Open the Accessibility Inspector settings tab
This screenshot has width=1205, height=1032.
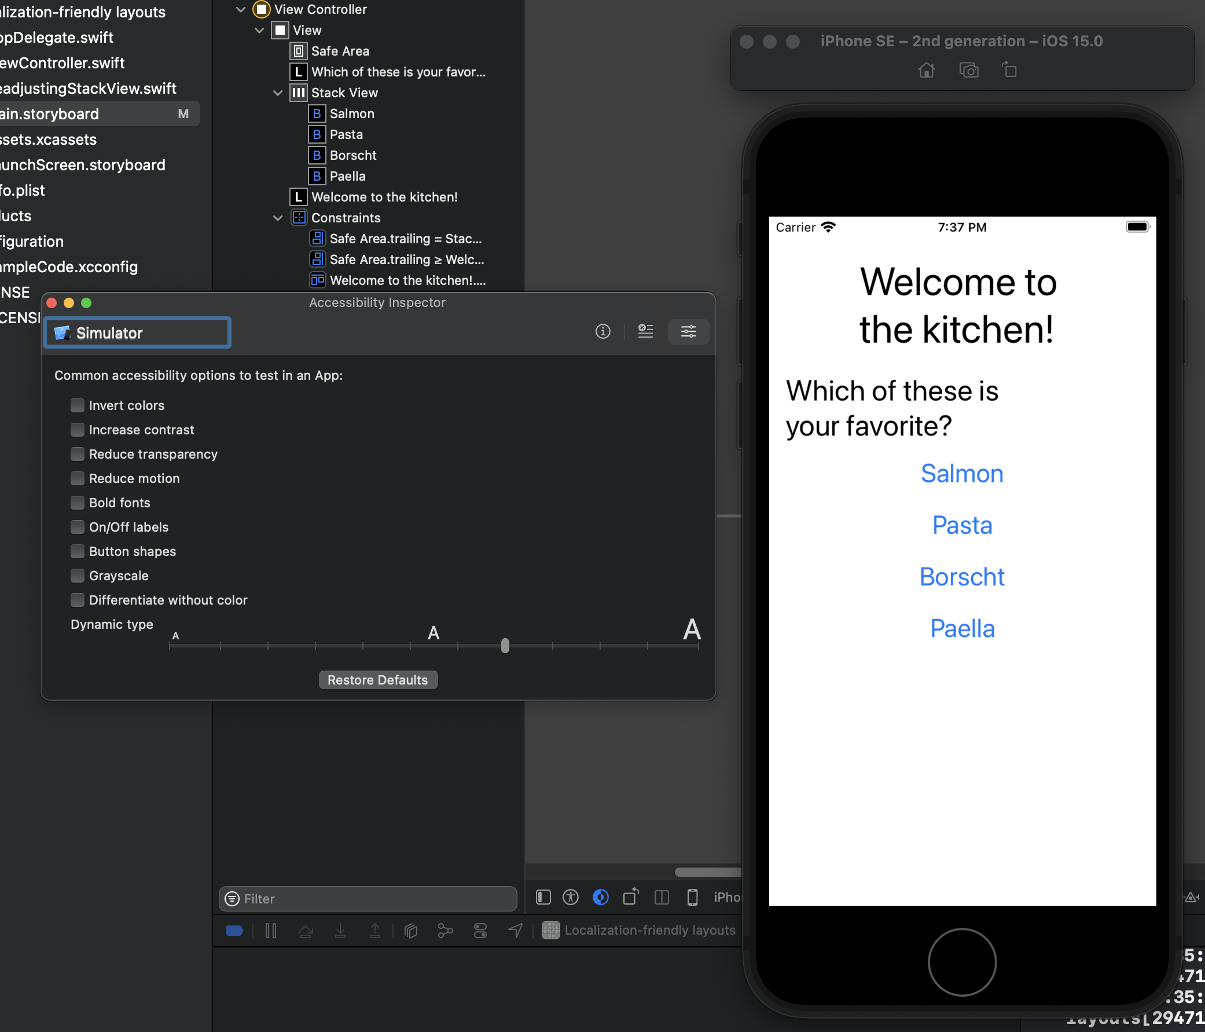click(x=688, y=332)
